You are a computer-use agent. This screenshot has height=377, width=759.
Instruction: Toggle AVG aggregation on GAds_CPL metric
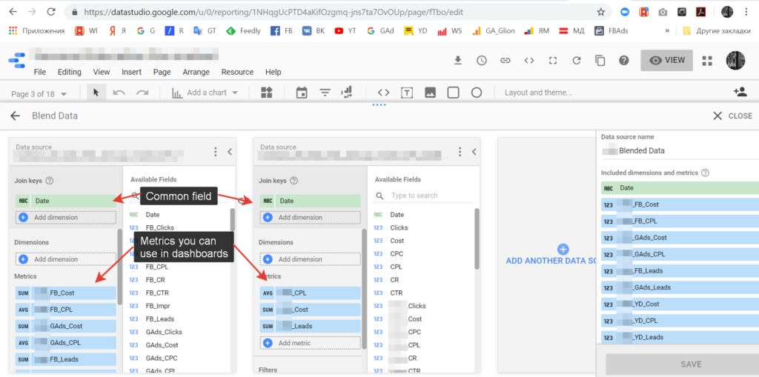click(23, 343)
